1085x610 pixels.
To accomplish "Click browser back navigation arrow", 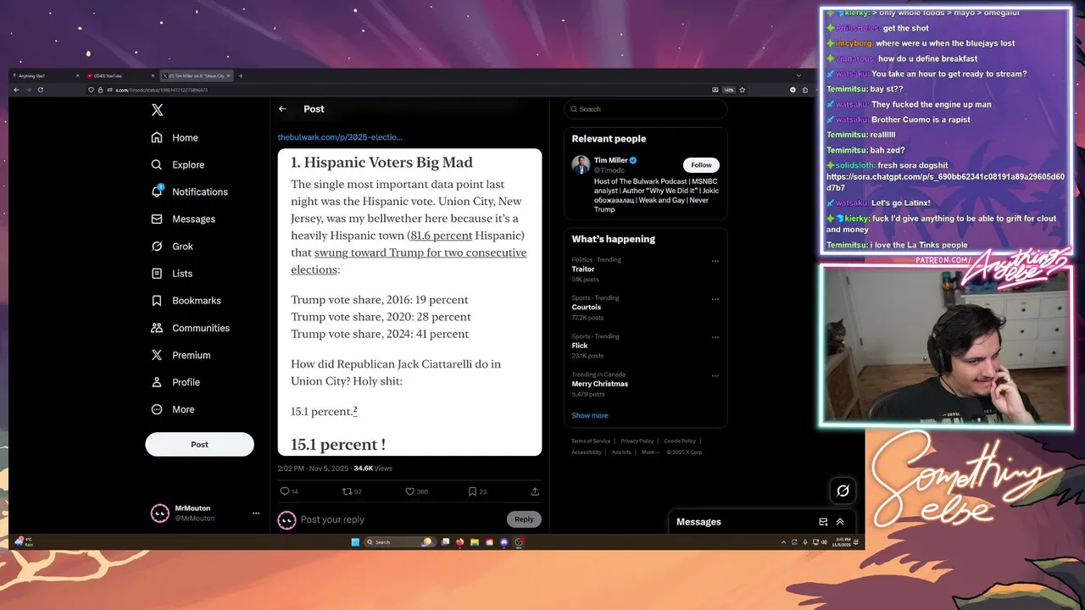I will 16,90.
